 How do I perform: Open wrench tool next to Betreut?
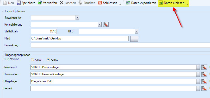pos(204,88)
